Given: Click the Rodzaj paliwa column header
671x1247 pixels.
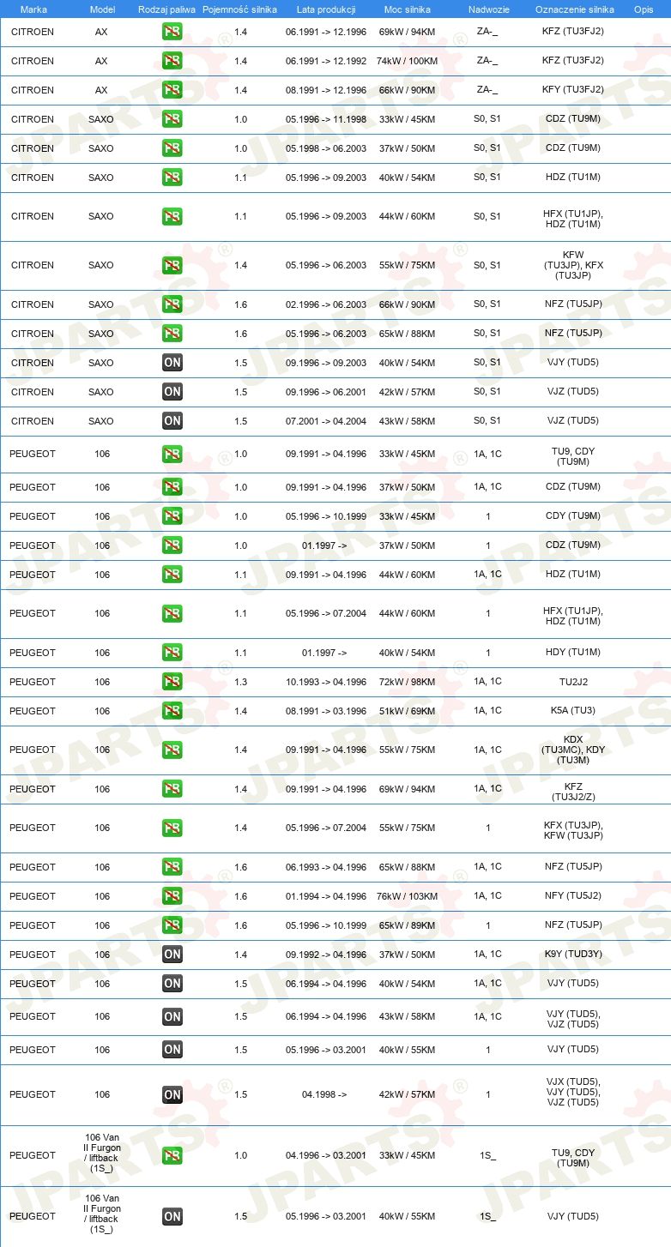Looking at the screenshot, I should [166, 9].
